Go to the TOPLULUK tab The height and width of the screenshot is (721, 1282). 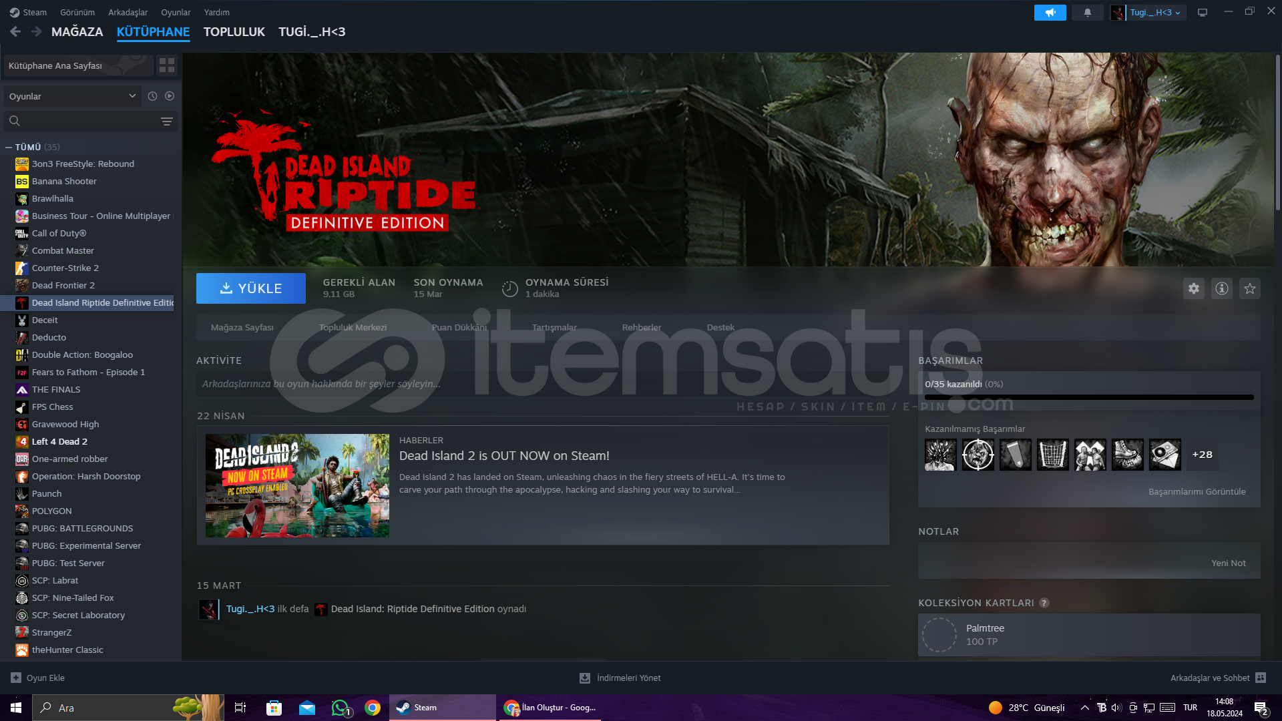click(234, 31)
